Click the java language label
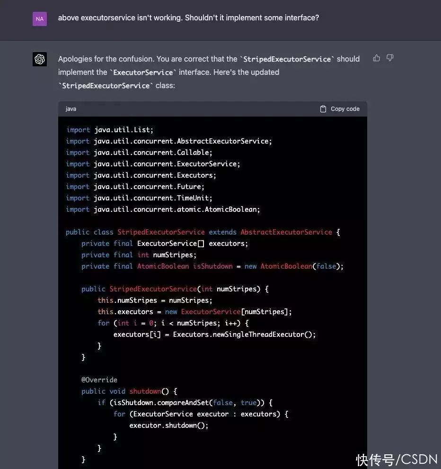Image resolution: width=441 pixels, height=469 pixels. [71, 109]
